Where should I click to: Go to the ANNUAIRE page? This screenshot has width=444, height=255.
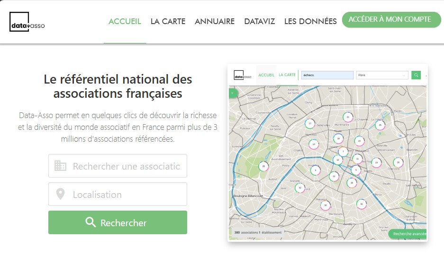click(215, 21)
